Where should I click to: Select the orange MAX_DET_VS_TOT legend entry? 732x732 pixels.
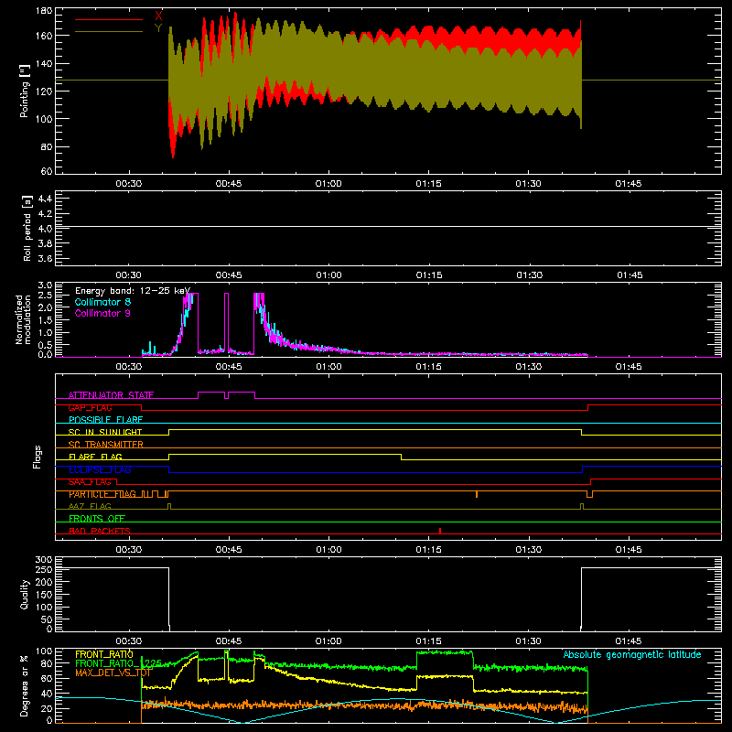(x=113, y=673)
